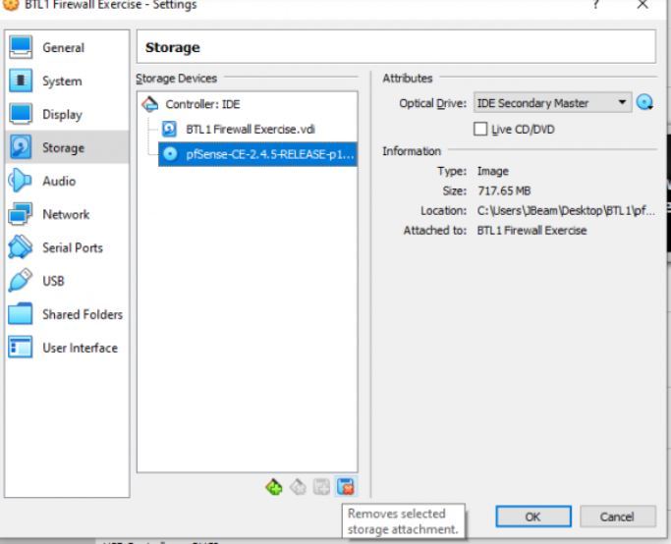This screenshot has height=544, width=671.
Task: Select the Storage settings category
Action: pos(67,147)
